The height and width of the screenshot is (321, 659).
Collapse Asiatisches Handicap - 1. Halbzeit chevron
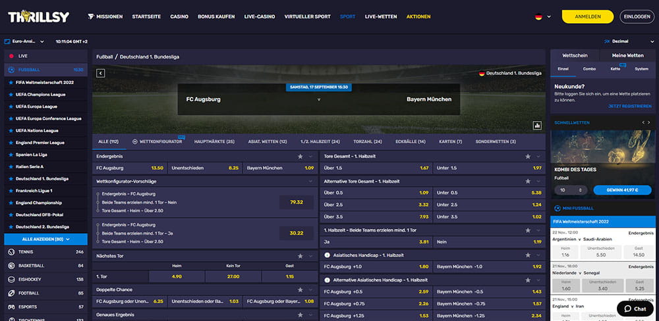click(x=538, y=255)
